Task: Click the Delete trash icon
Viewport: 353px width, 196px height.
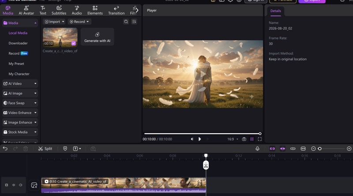Action: click(26, 149)
